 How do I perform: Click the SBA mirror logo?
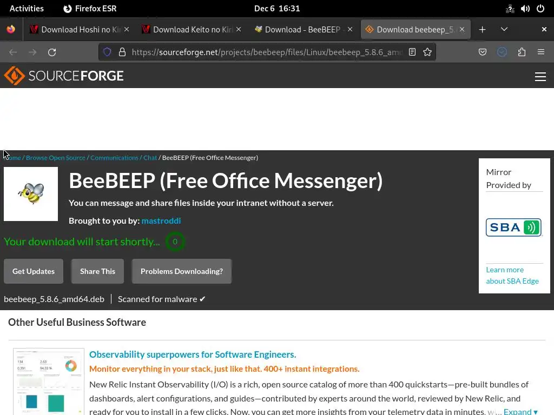coord(514,227)
